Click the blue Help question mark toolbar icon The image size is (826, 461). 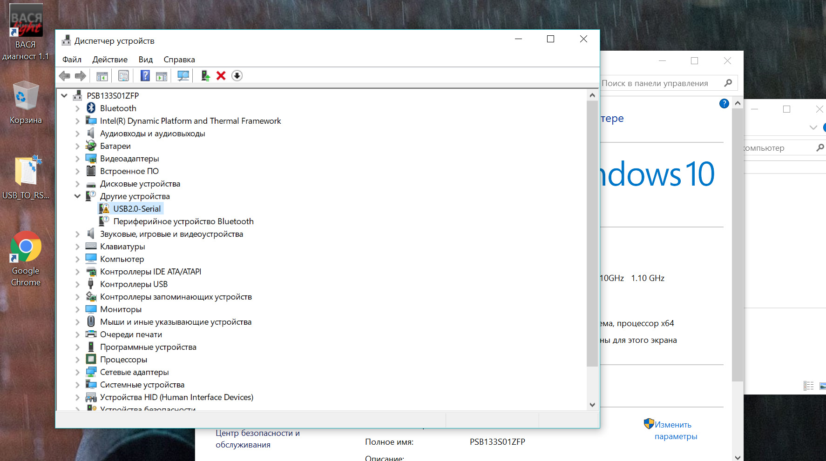[x=145, y=76]
